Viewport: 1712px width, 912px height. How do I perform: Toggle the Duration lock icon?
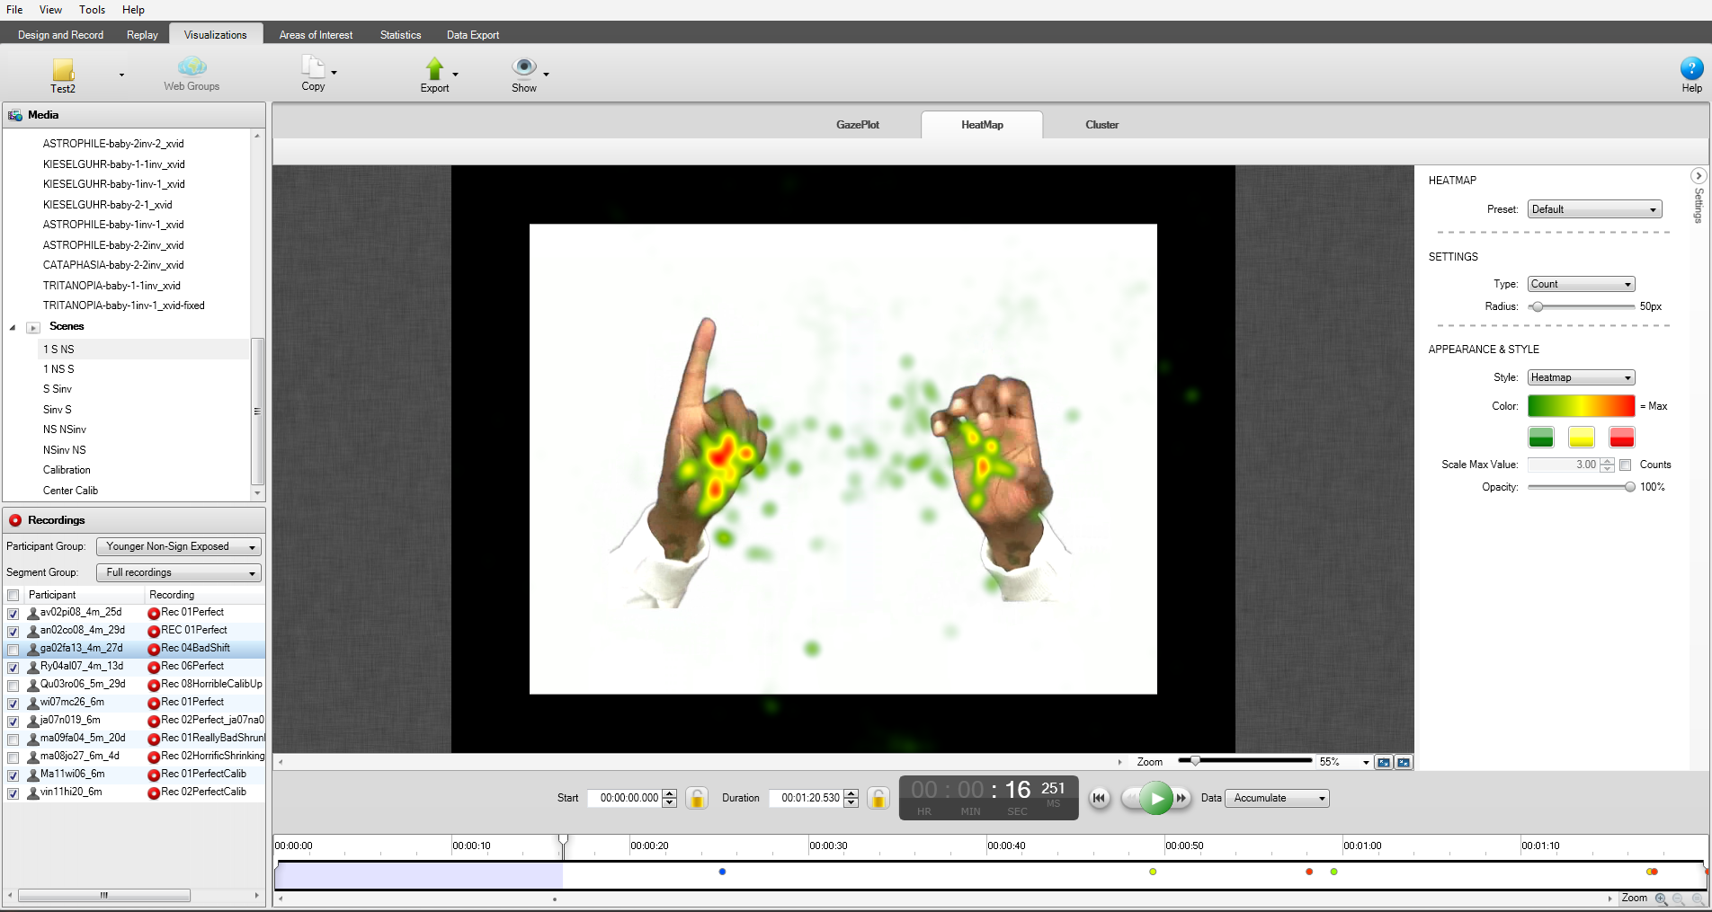coord(878,798)
